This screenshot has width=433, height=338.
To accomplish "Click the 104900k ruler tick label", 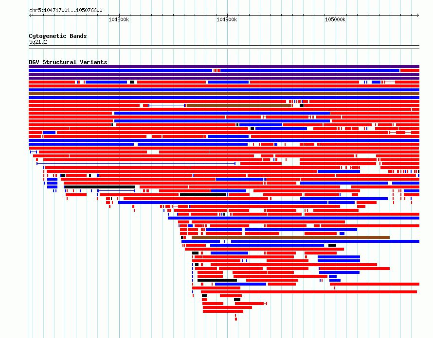I will point(227,19).
